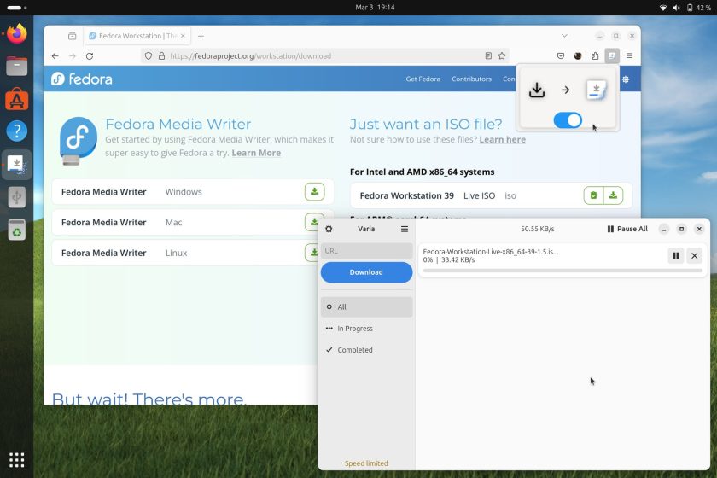
Task: Click the Fedora logo in site header
Action: [x=81, y=79]
